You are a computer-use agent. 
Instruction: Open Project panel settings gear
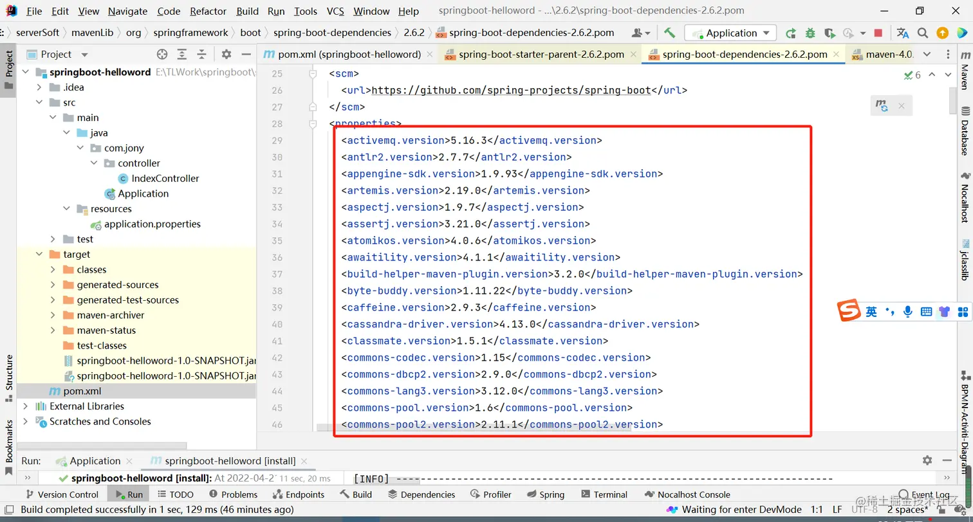coord(227,55)
